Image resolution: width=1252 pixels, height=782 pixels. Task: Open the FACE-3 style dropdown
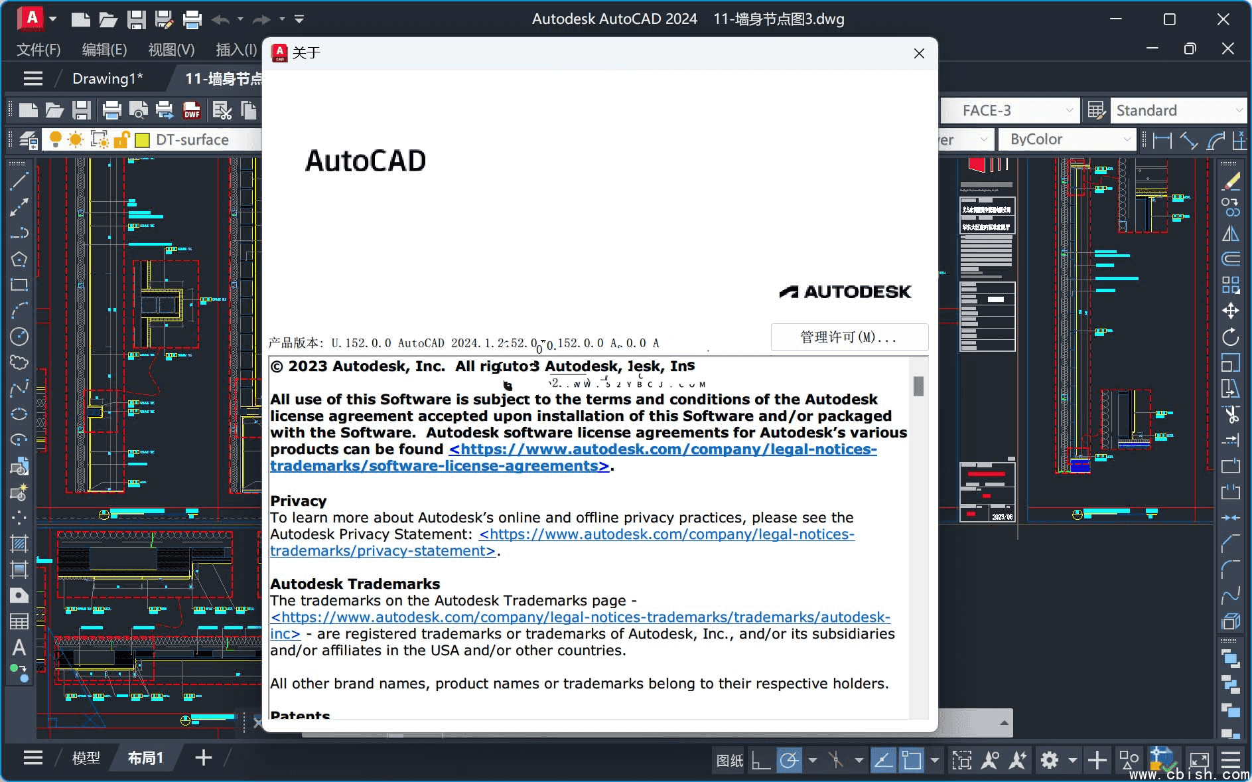(1070, 110)
